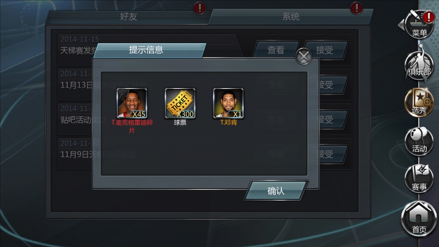
Task: Close the 提示信息 dialog
Action: click(x=303, y=56)
